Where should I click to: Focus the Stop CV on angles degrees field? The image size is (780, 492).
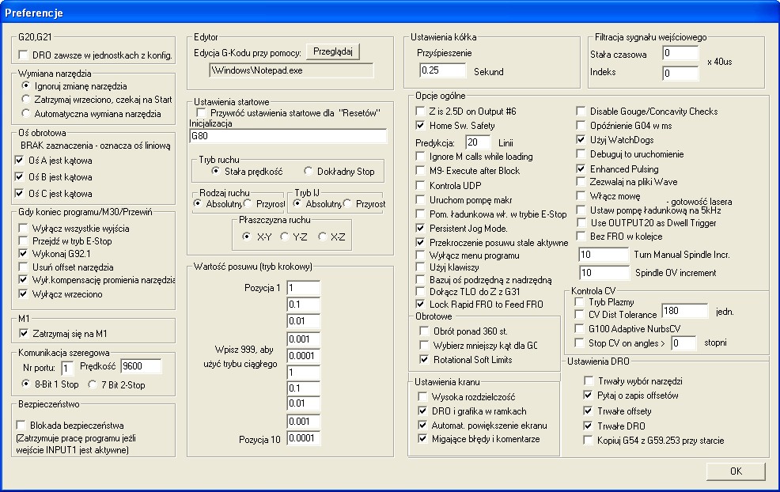[683, 343]
